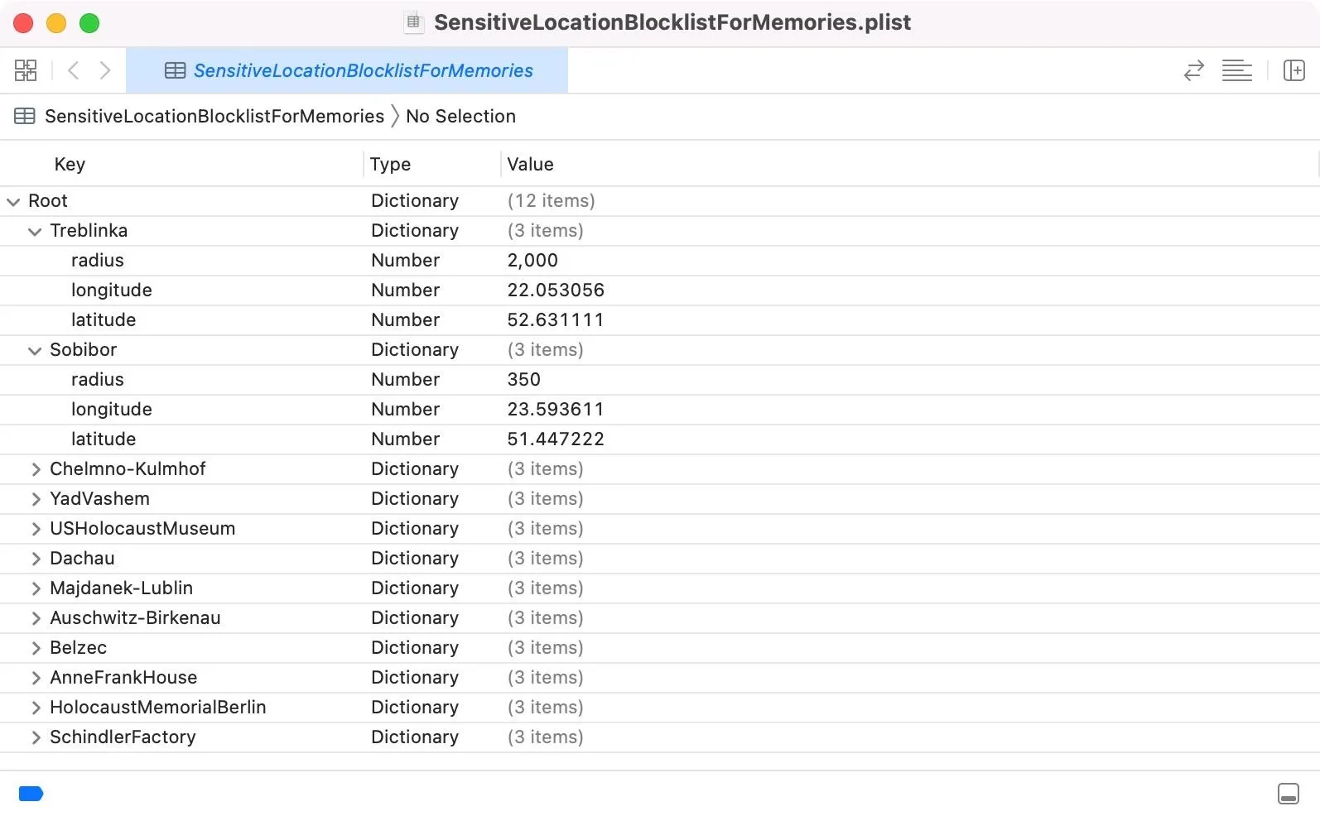This screenshot has width=1320, height=816.
Task: Click the Number type of Treblinka radius
Action: click(405, 260)
